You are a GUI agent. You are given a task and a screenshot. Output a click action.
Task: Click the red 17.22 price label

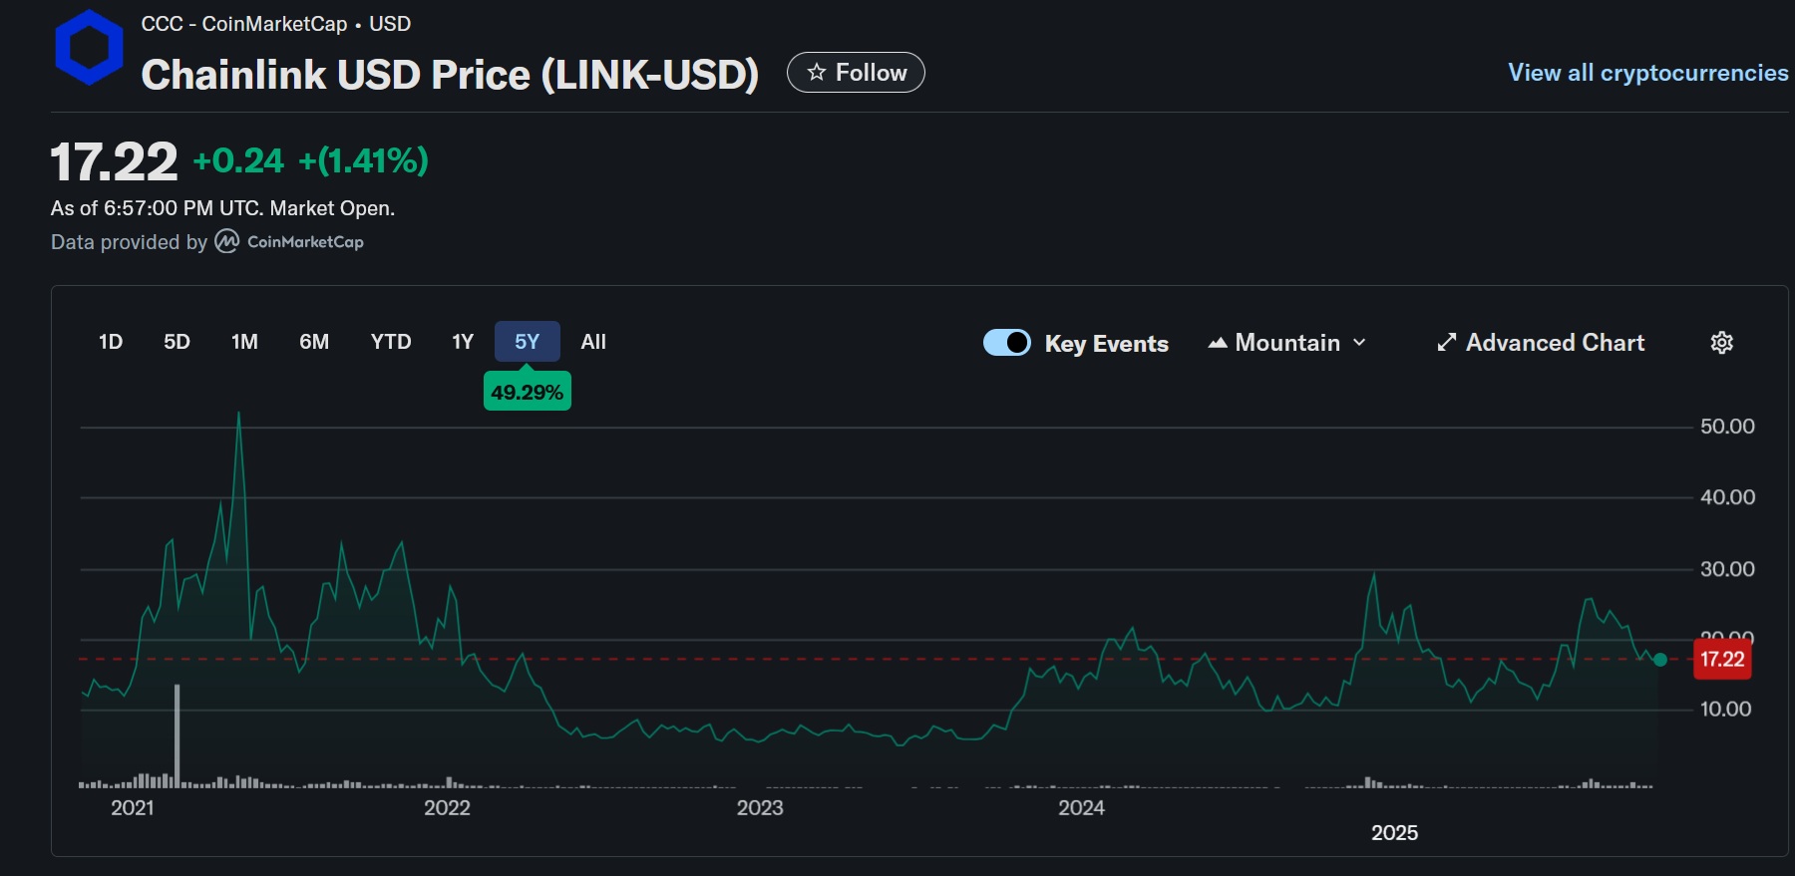coord(1722,659)
